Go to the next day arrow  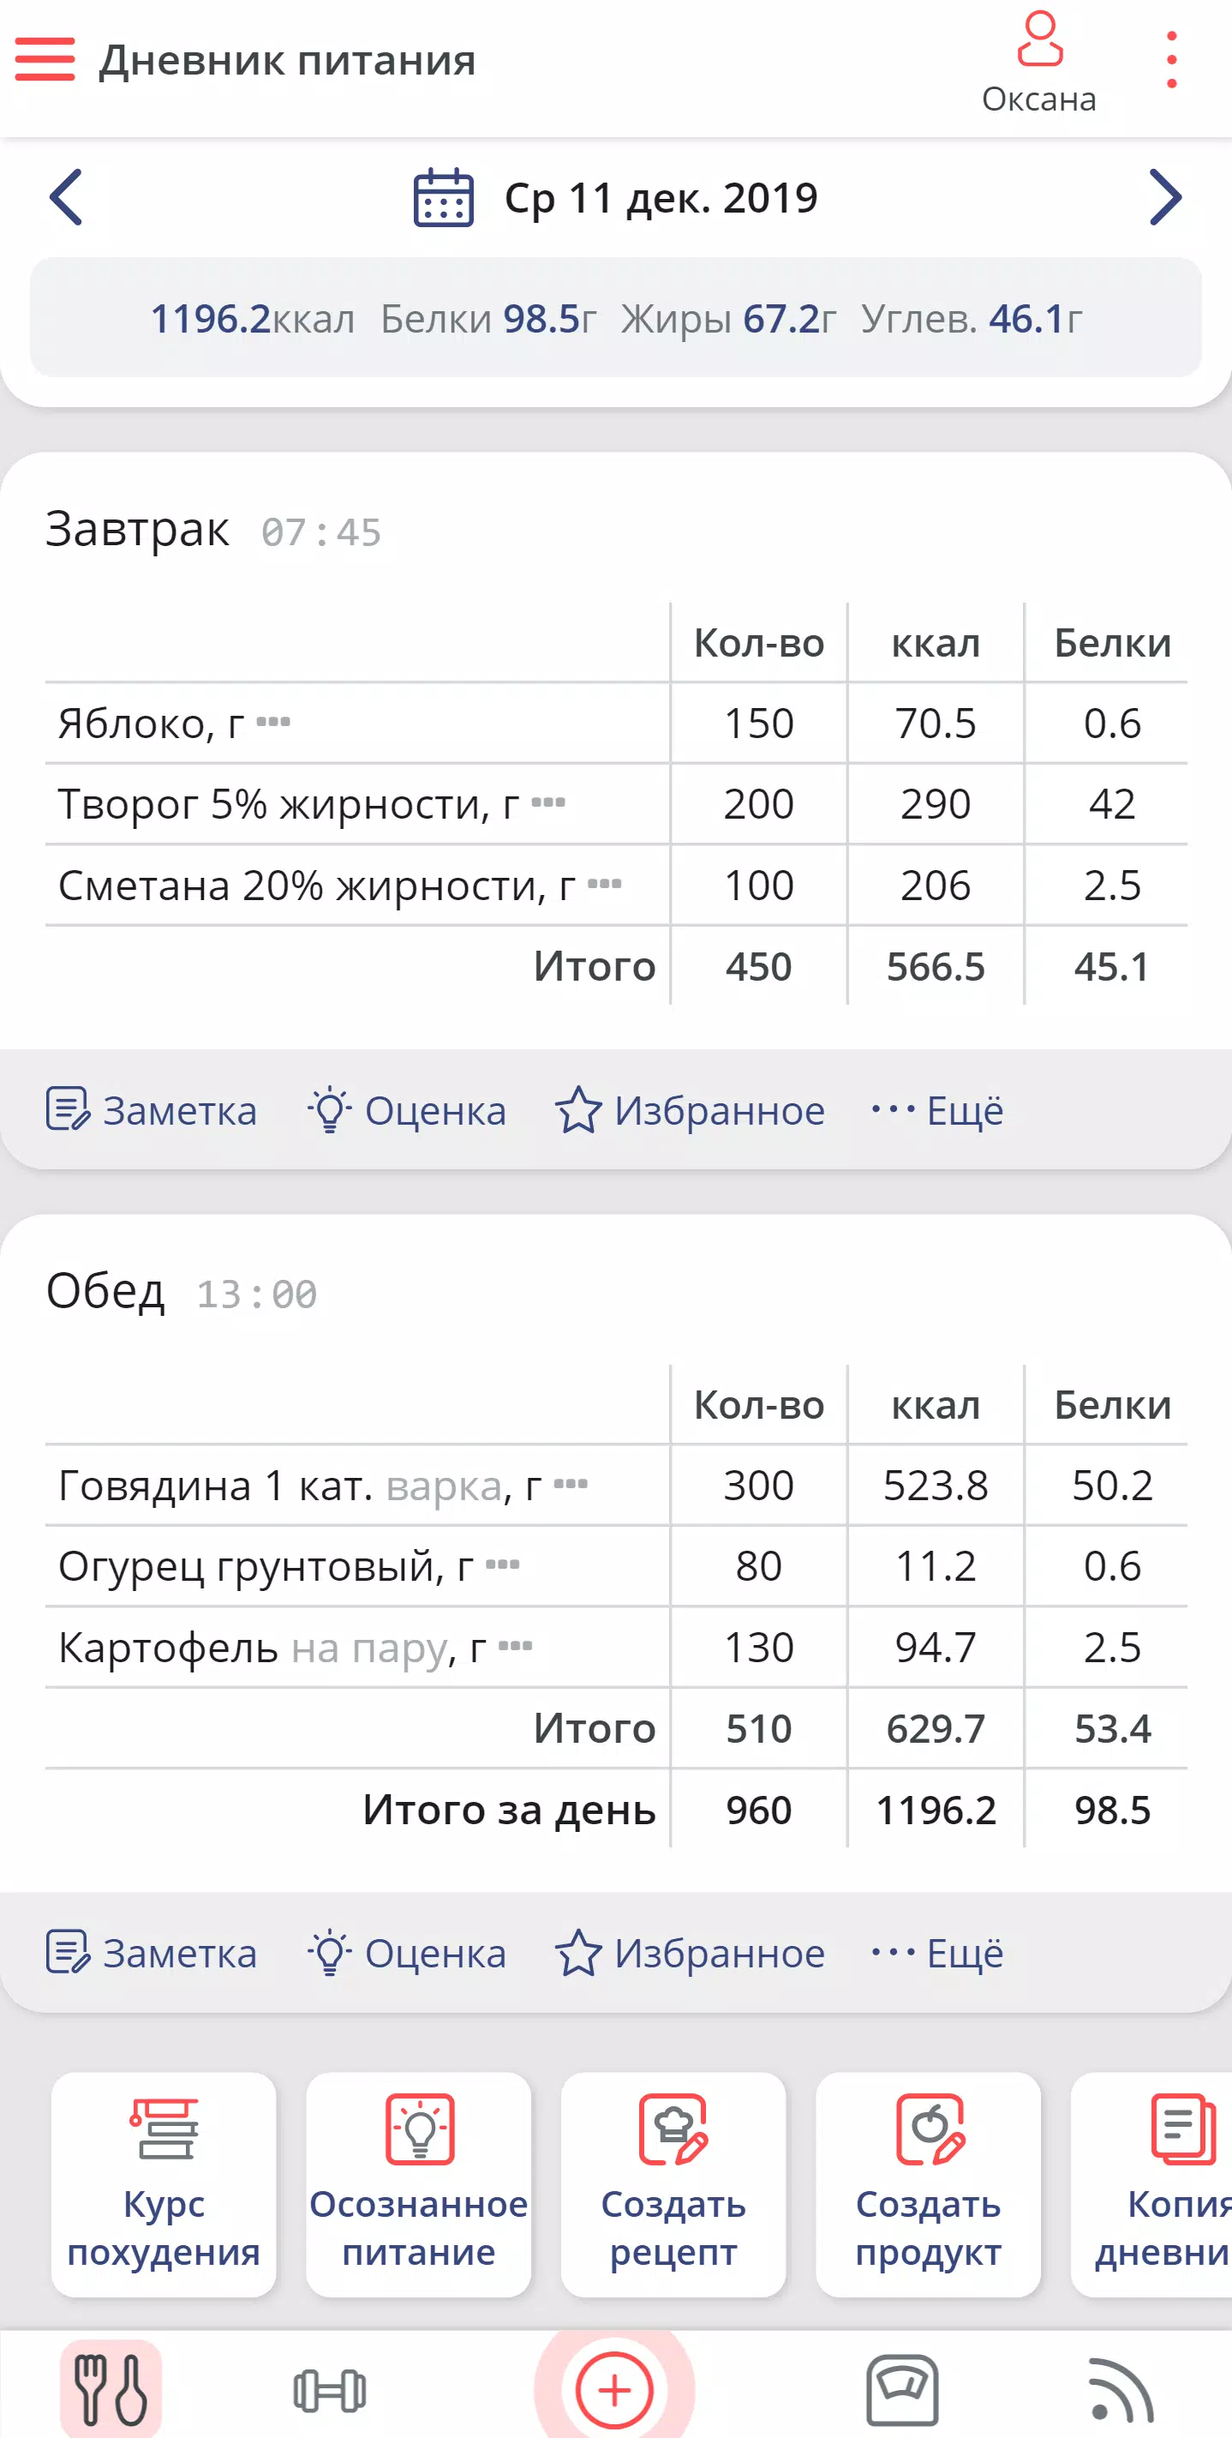click(1165, 198)
